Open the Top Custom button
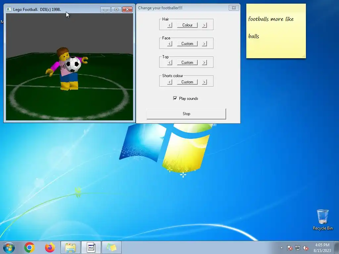This screenshot has height=254, width=339. point(187,63)
